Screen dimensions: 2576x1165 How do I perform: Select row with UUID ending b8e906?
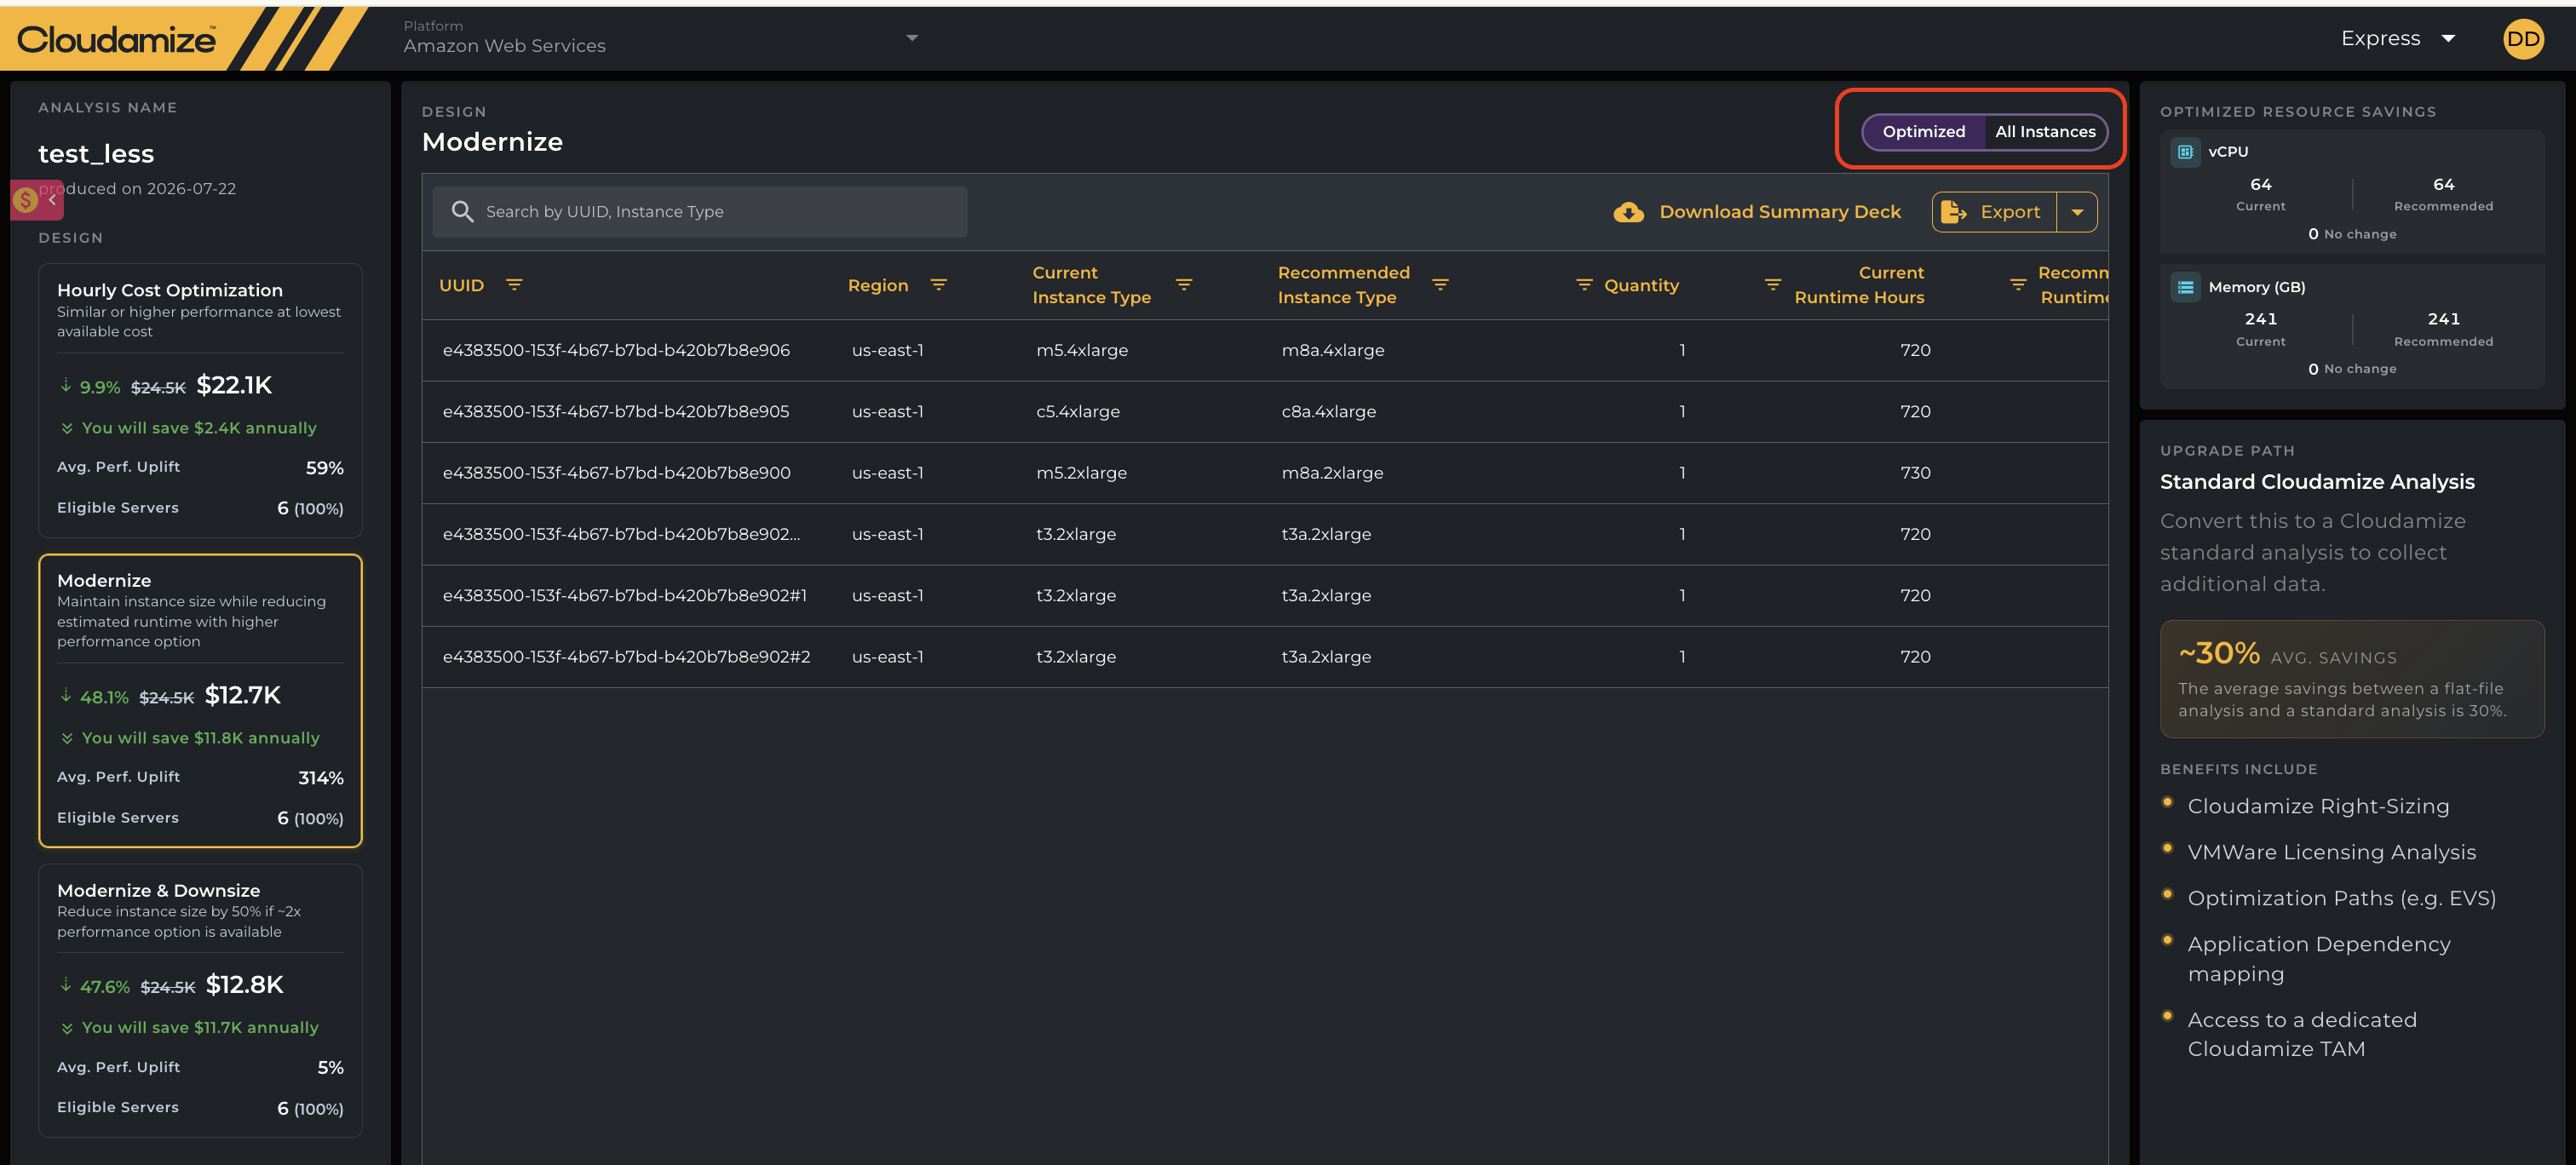(1264, 350)
